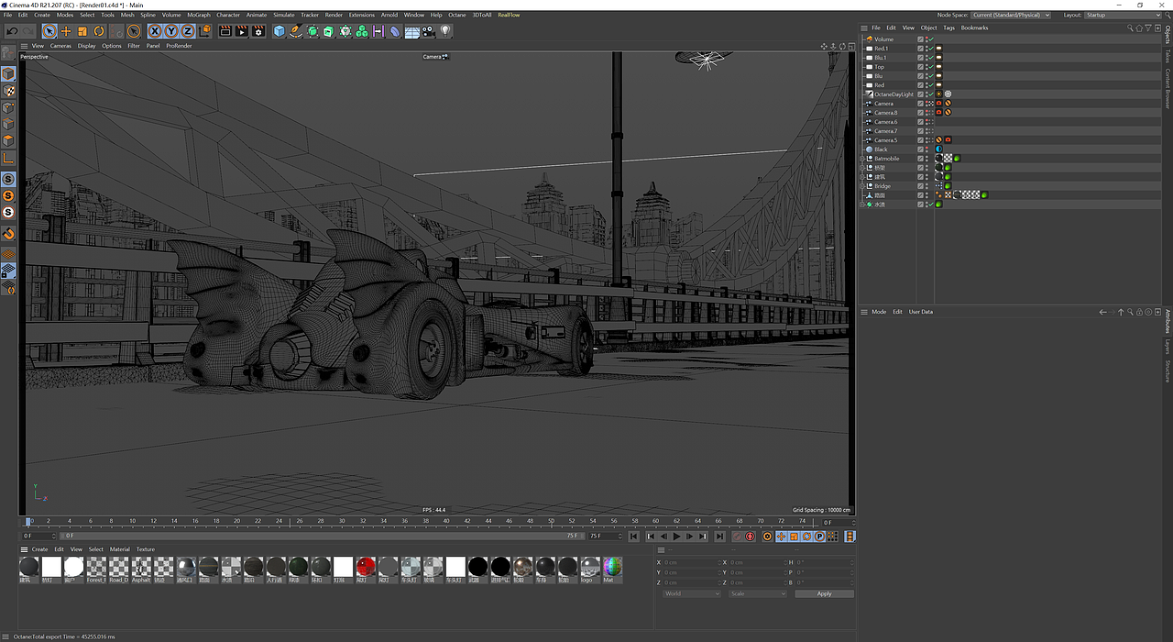Switch to Texture mode icon
The width and height of the screenshot is (1173, 642).
coord(8,92)
